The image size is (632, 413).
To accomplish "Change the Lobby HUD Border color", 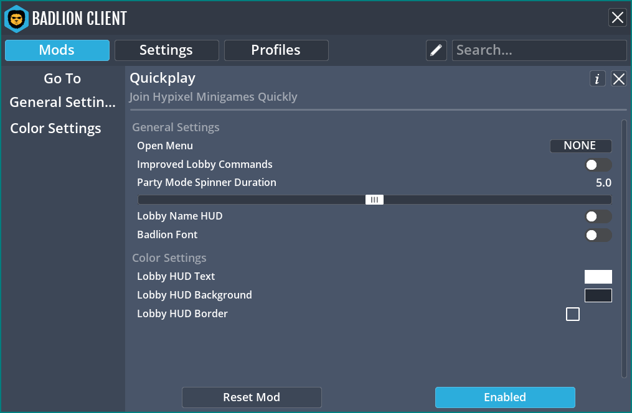I will tap(572, 313).
